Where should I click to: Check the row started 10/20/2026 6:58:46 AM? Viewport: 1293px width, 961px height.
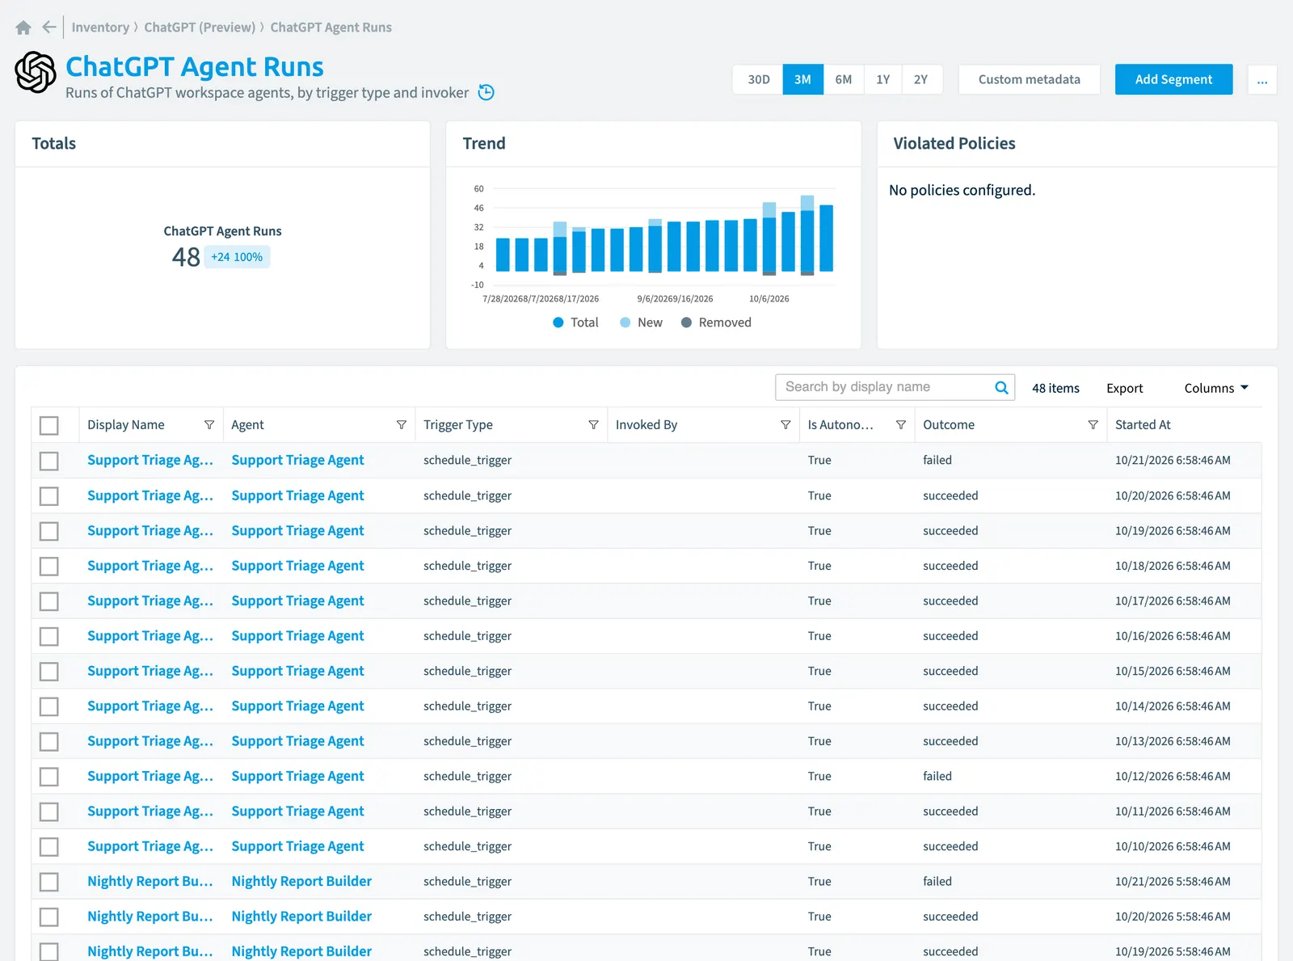tap(49, 495)
